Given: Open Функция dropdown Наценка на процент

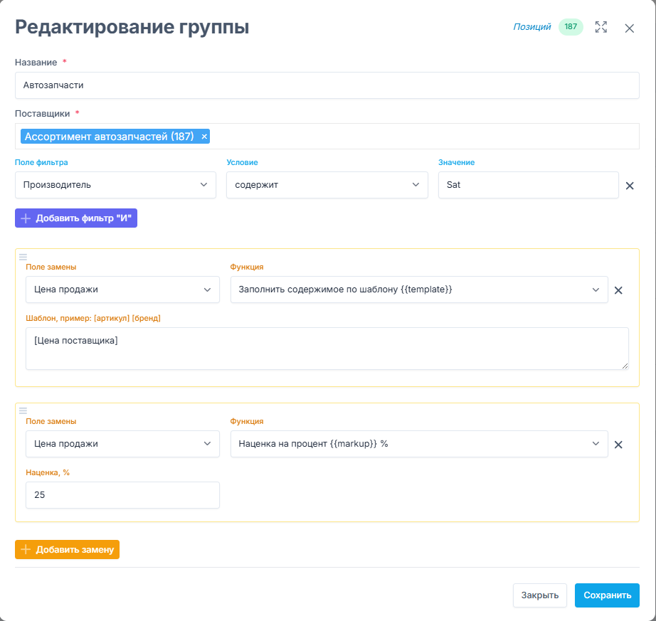Looking at the screenshot, I should click(x=419, y=444).
